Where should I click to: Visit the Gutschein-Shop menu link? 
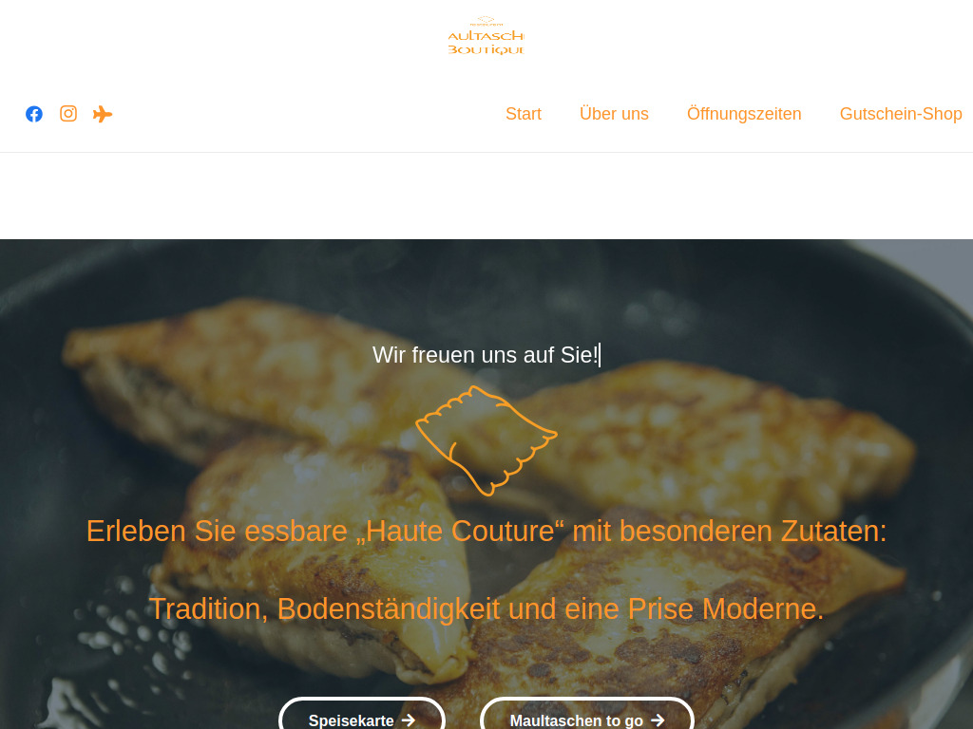[x=901, y=114]
